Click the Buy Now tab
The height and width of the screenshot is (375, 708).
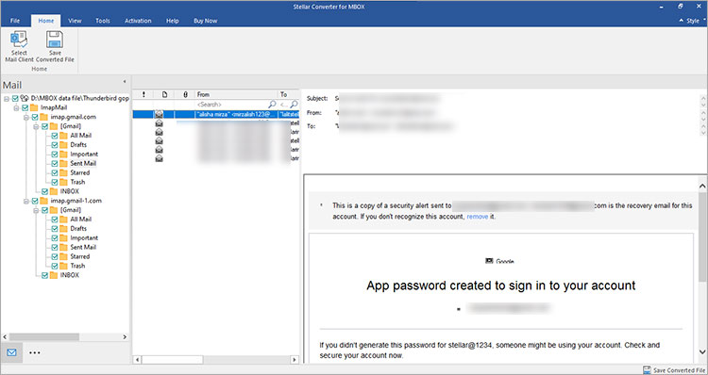(206, 21)
